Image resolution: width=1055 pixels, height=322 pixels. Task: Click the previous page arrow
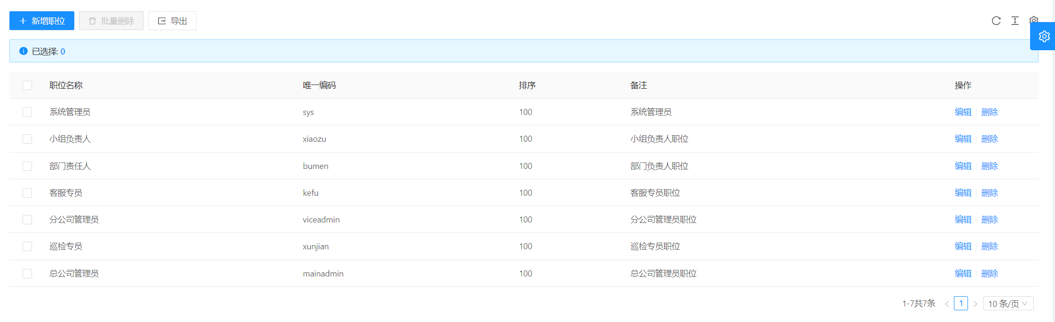pos(947,304)
